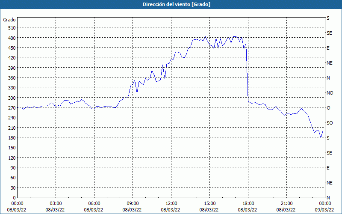Click the 'NO' compass direction label

[x=330, y=93]
